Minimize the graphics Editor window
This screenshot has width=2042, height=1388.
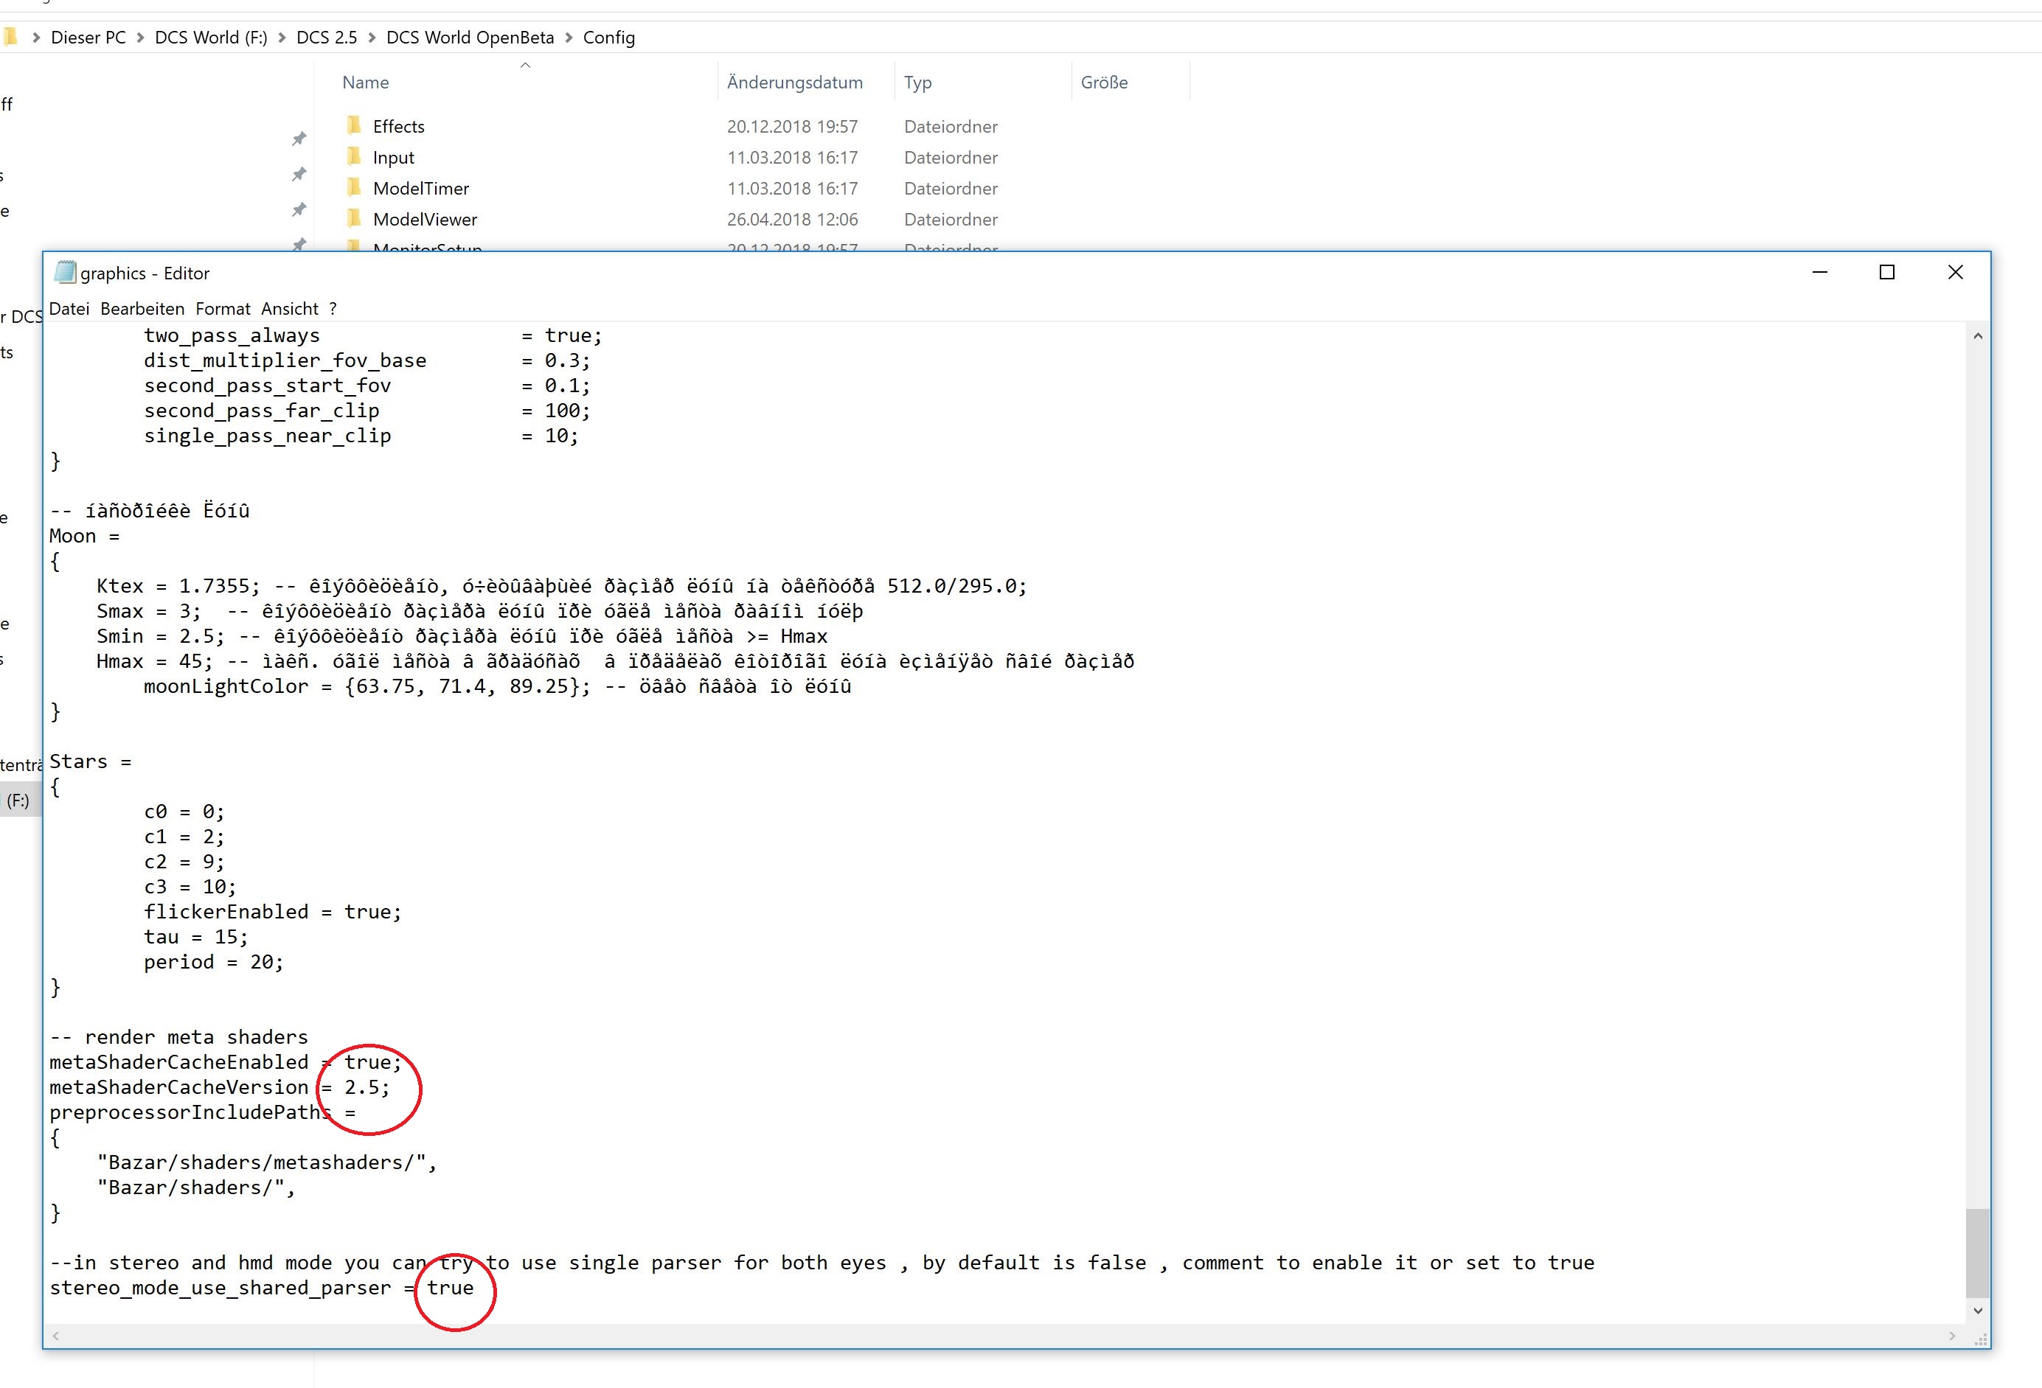tap(1820, 272)
